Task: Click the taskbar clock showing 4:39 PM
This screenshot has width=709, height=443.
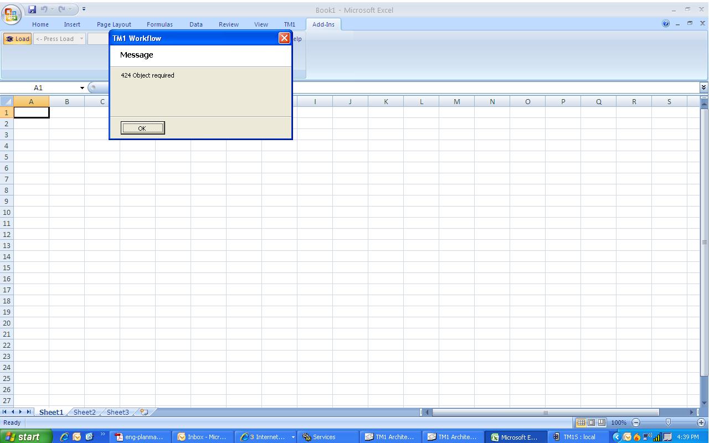Action: [x=688, y=437]
